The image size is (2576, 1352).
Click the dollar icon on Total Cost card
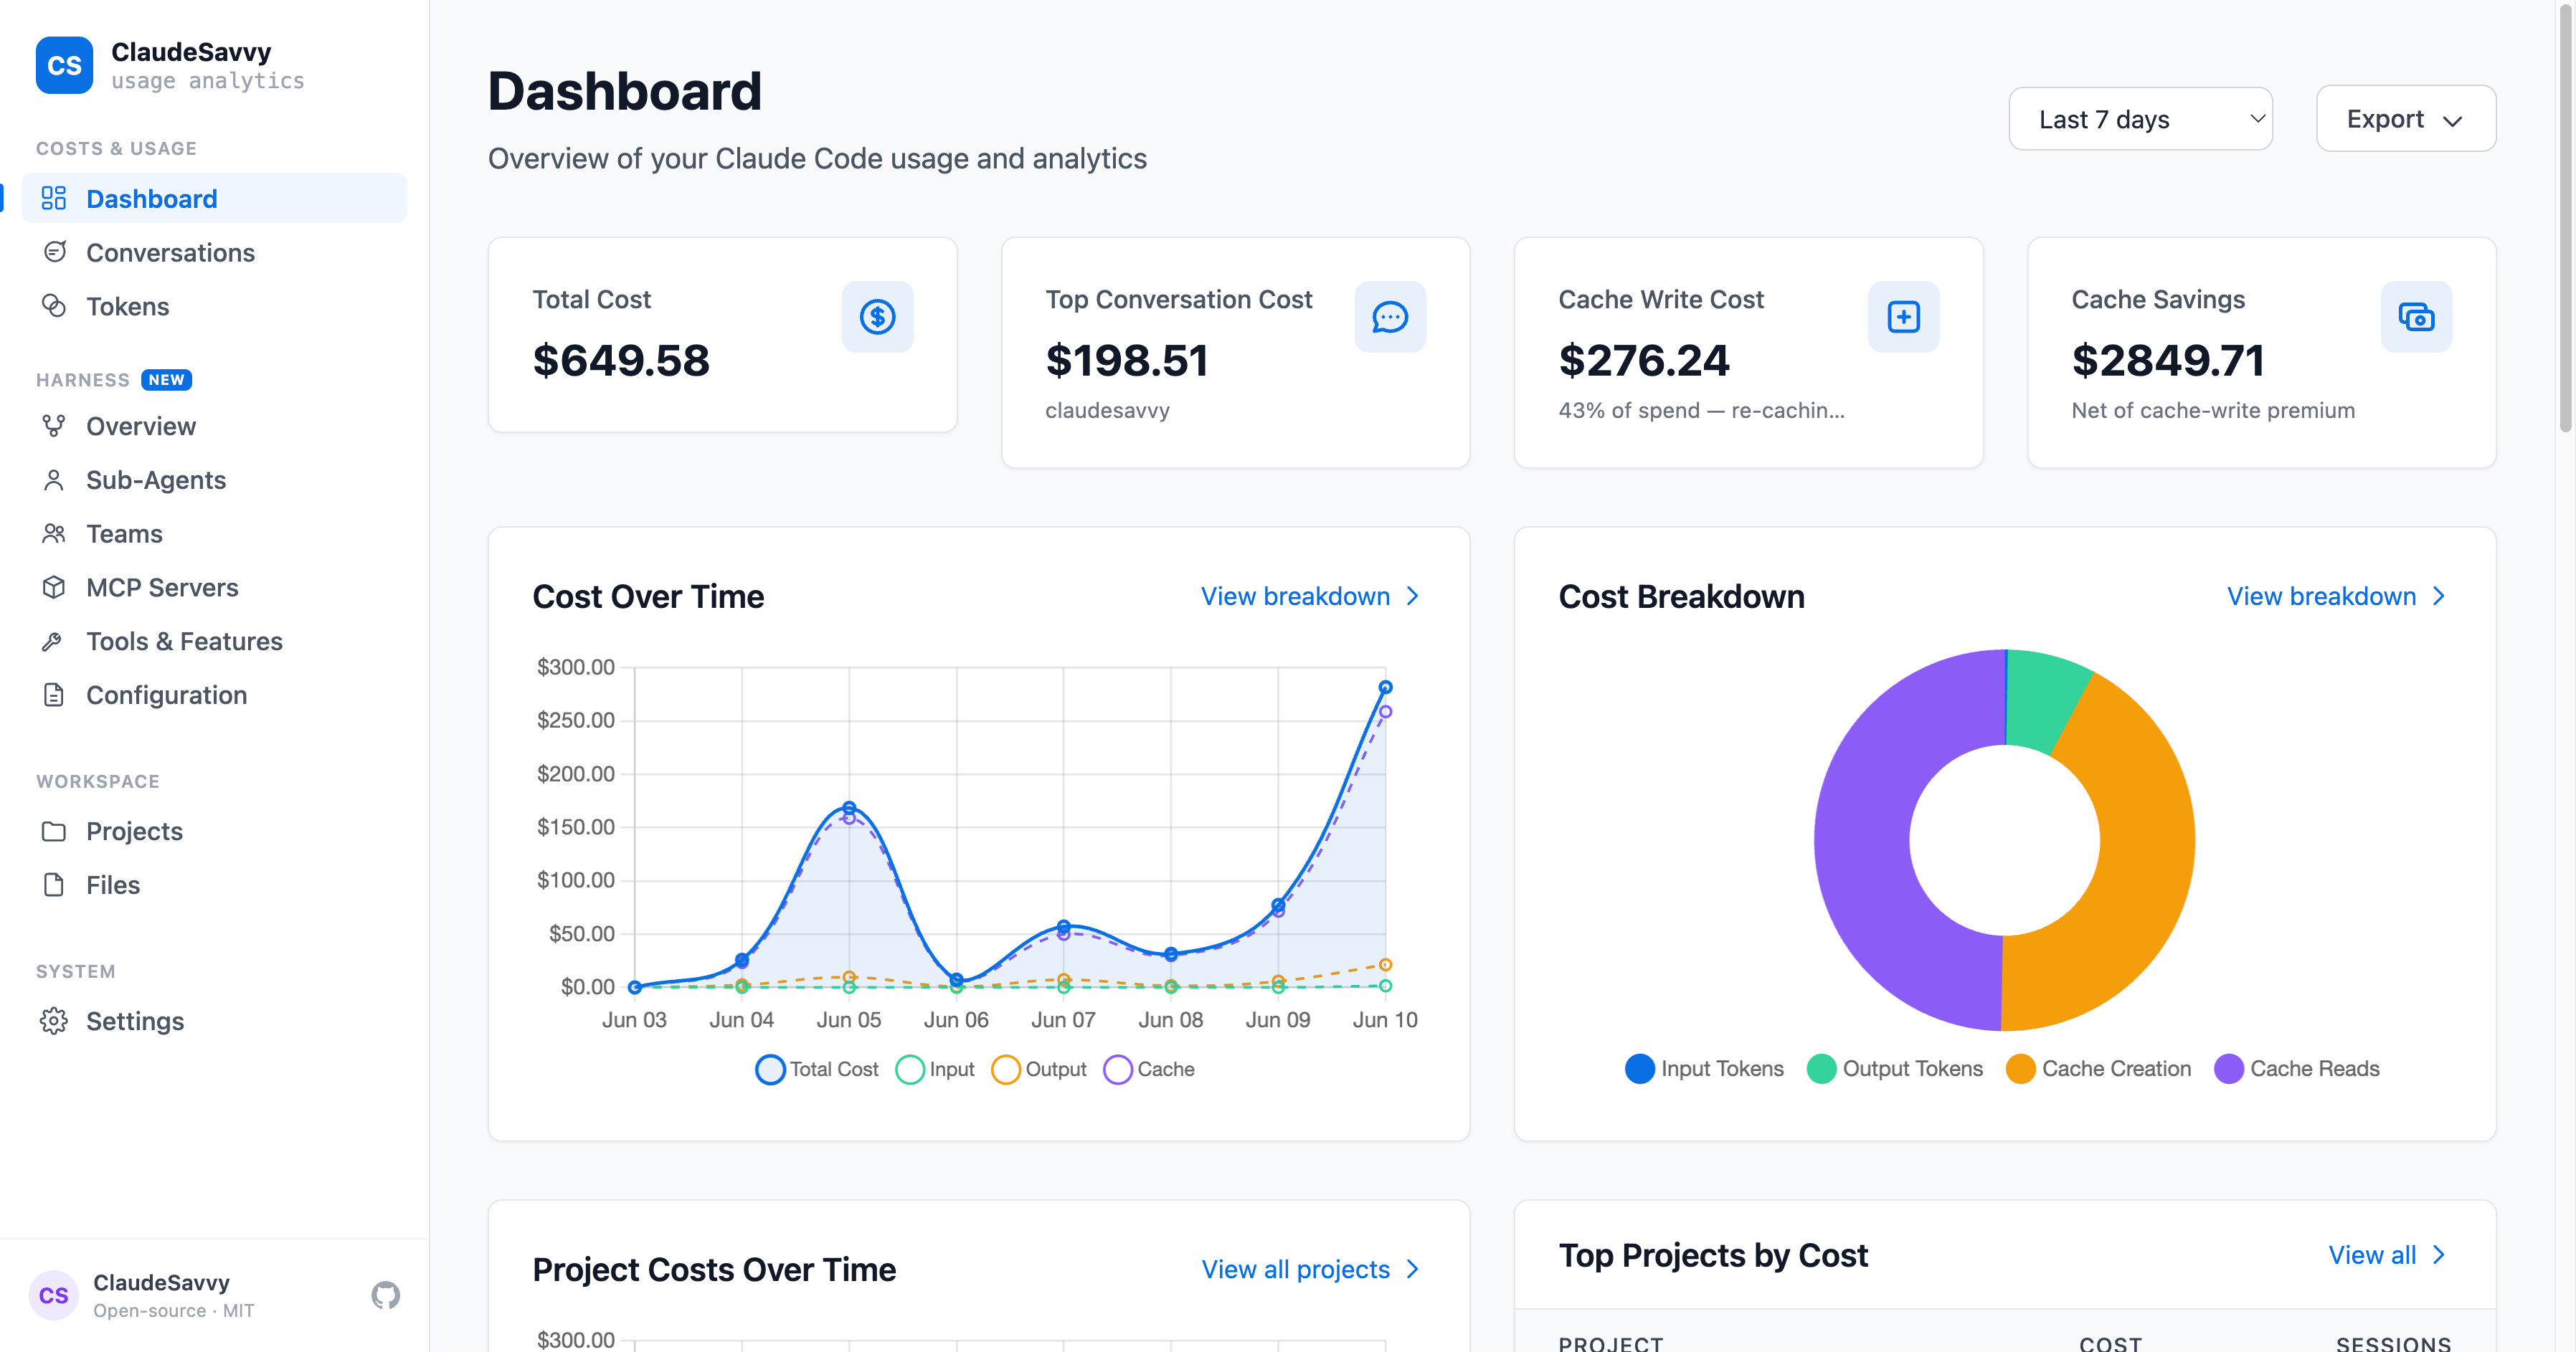[x=877, y=317]
